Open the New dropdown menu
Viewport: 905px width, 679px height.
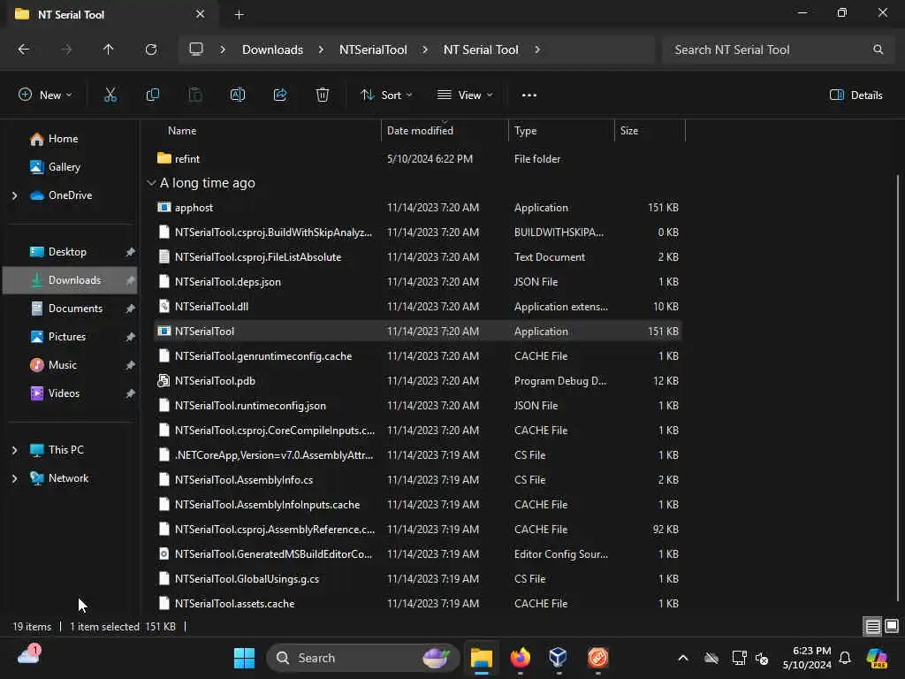[45, 95]
